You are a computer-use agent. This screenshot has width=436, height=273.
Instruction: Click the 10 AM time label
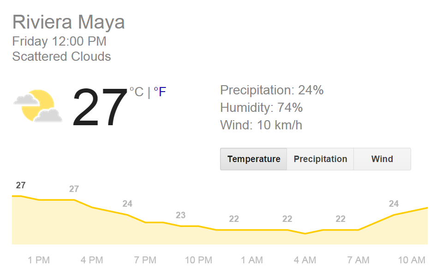coord(412,260)
